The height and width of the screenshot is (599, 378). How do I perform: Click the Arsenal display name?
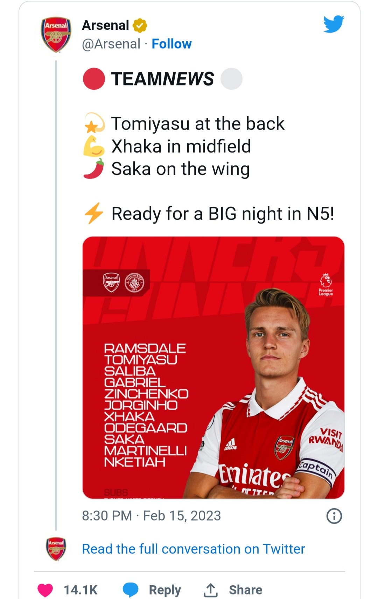pos(105,25)
